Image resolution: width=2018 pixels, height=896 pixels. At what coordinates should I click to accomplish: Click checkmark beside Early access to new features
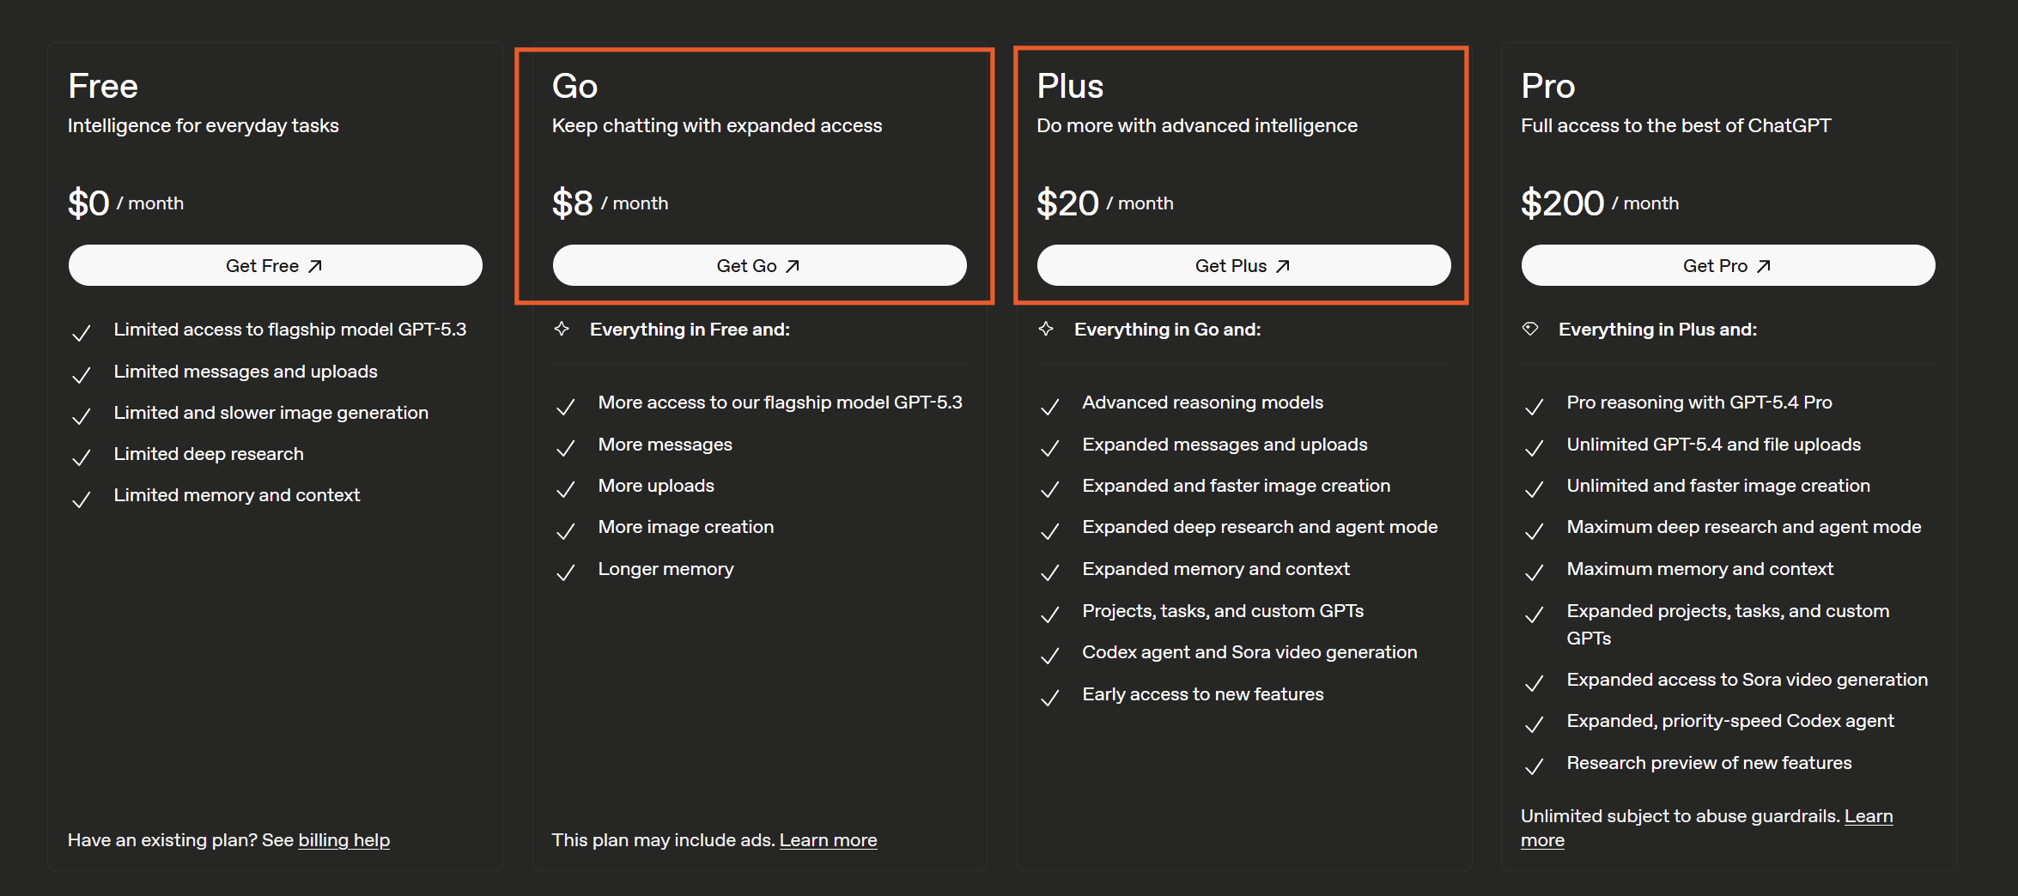[x=1049, y=698]
